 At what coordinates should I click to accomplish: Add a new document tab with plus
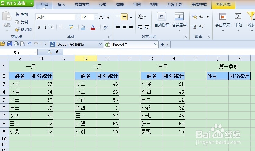162,44
